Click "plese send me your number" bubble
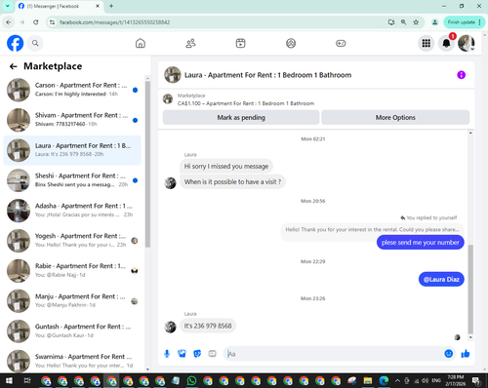Viewport: 488px width, 388px height. 420,243
